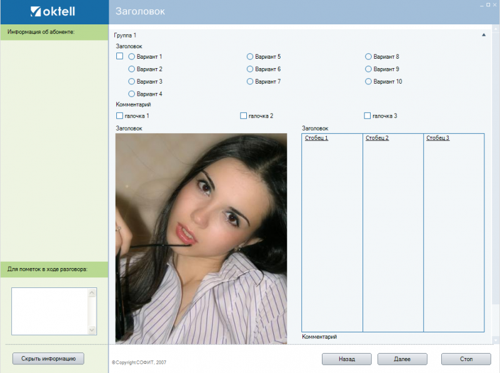Select the Вариант 9 radio button
The width and height of the screenshot is (500, 373).
click(x=368, y=69)
